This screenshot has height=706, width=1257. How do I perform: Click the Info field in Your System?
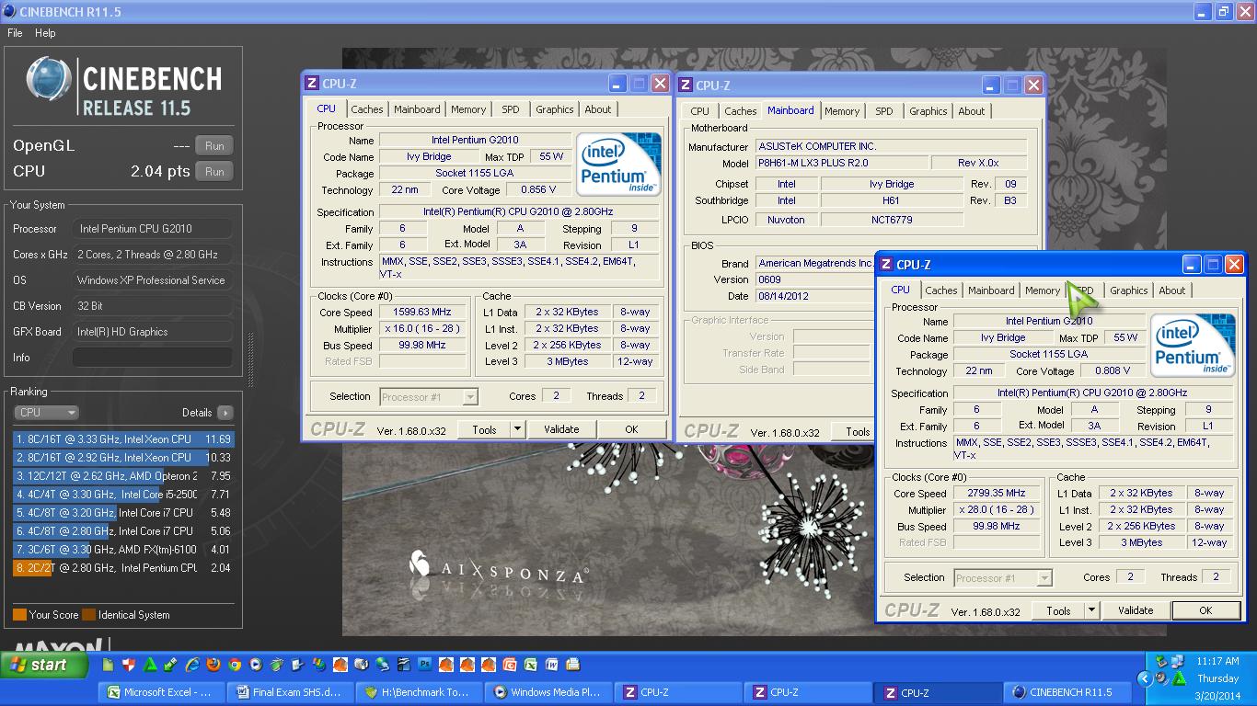tap(153, 358)
